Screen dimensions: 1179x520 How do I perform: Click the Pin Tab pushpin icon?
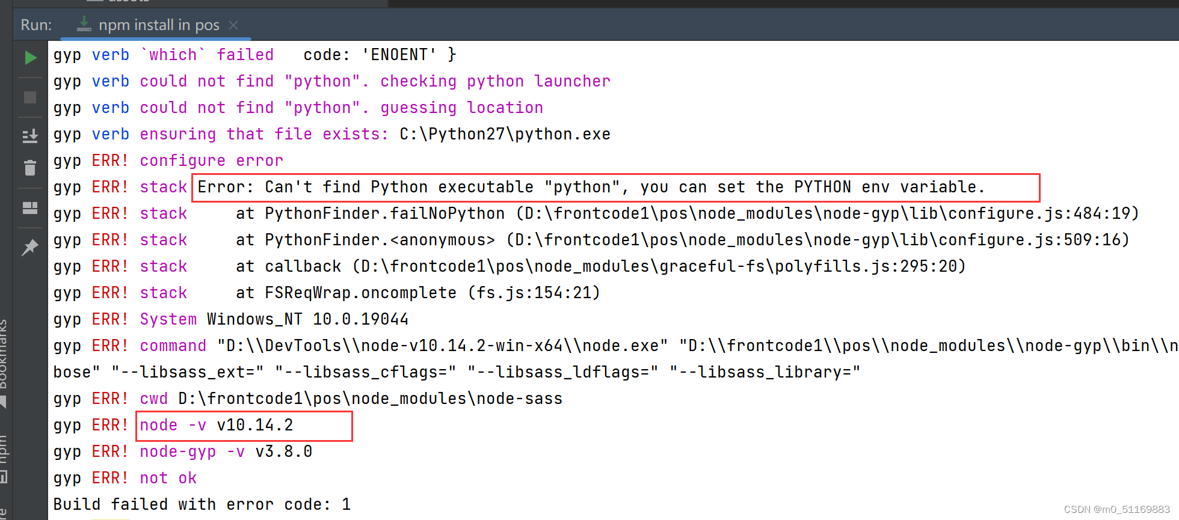[x=30, y=247]
